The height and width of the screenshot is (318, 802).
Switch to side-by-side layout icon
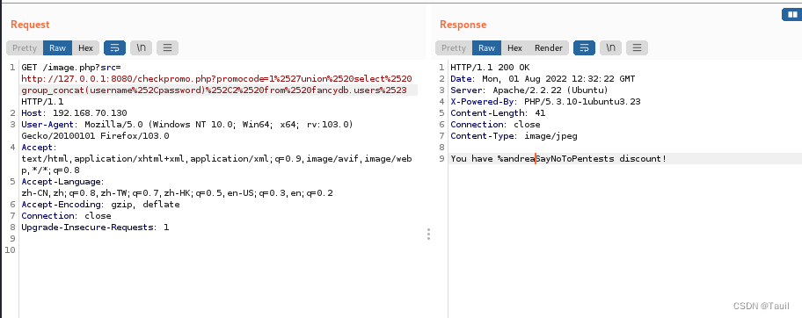[x=791, y=15]
